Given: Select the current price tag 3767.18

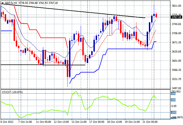Looking at the screenshot, I should click(x=176, y=17).
